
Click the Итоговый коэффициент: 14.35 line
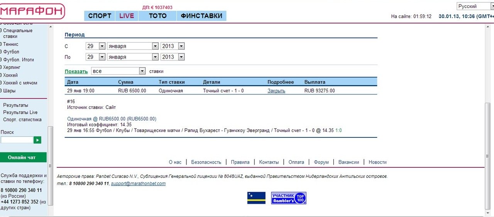[99, 125]
